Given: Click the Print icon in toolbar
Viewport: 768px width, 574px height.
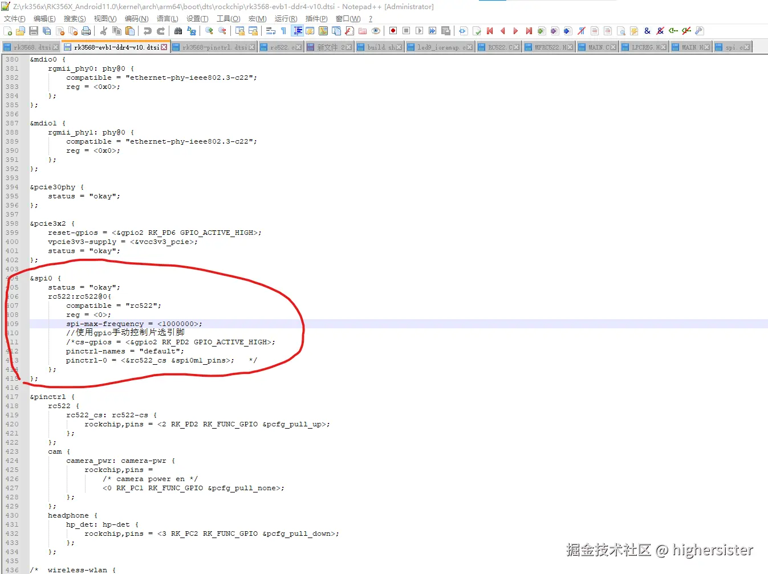Looking at the screenshot, I should click(86, 31).
